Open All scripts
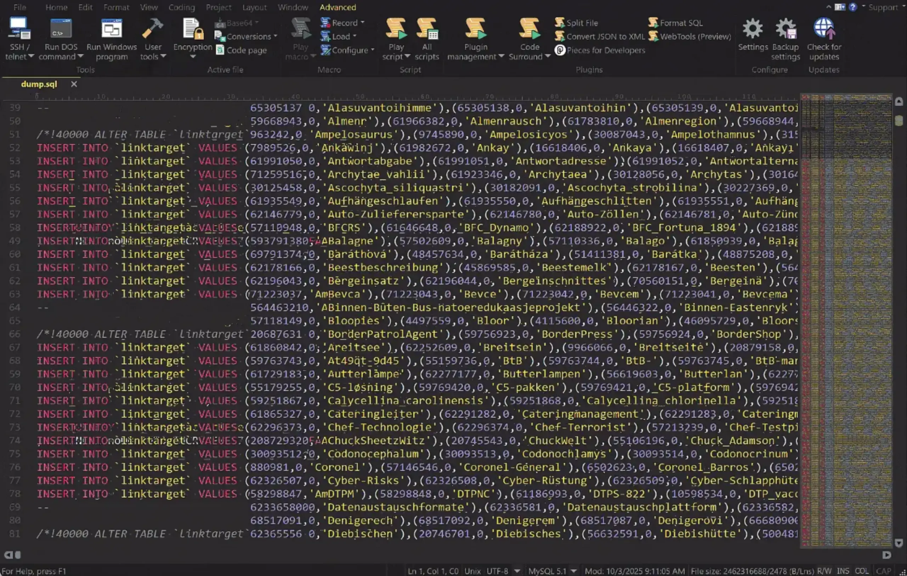Screen dimensions: 907x576 pyautogui.click(x=427, y=39)
